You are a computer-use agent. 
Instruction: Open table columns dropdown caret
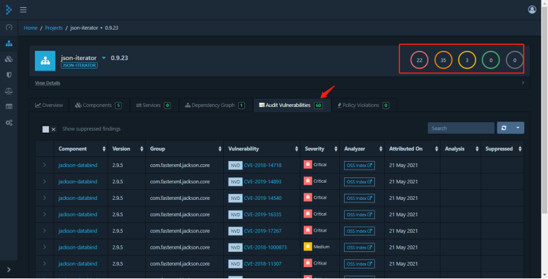click(x=518, y=128)
